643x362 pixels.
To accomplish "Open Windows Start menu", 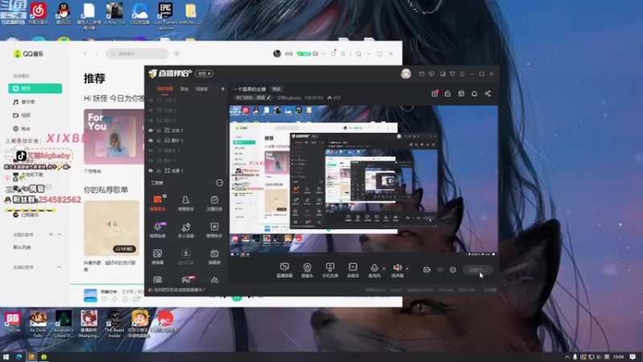I will point(6,356).
